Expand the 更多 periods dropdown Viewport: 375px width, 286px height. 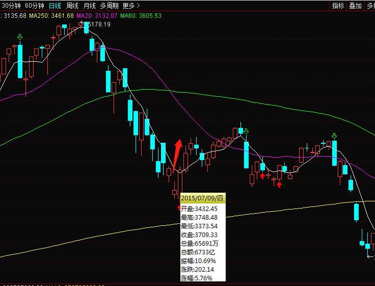pyautogui.click(x=131, y=6)
